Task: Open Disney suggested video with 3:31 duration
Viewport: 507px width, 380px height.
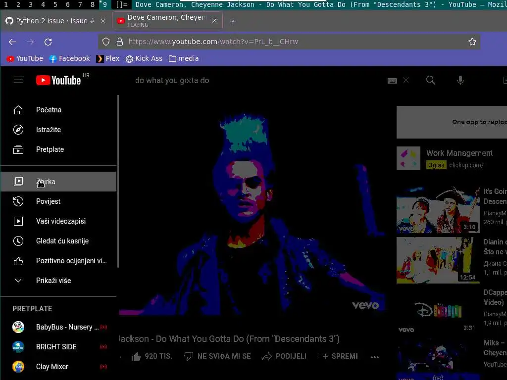Action: [438, 311]
